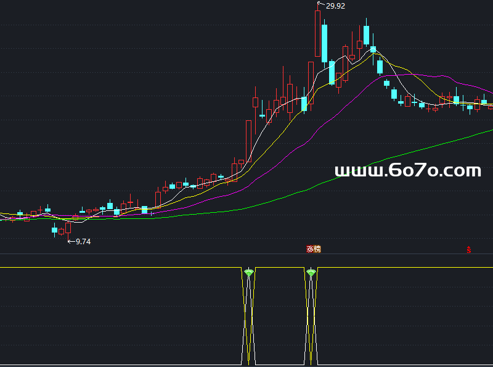Viewport: 493px width, 367px height.
Task: Click the arrow icon beside 9.74
Action: tap(70, 241)
